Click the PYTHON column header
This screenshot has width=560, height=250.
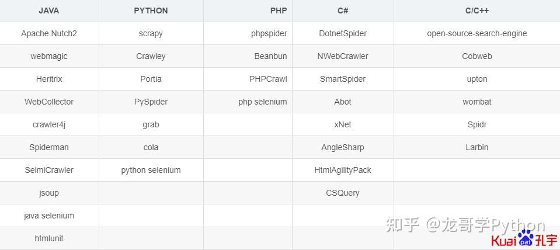pos(151,11)
